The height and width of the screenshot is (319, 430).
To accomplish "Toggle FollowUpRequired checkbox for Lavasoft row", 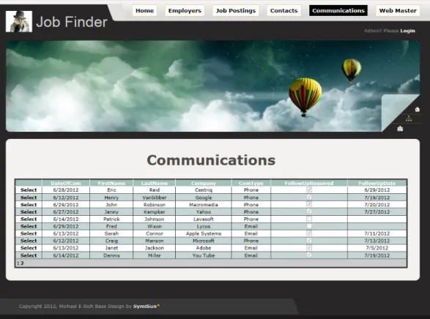I will (309, 219).
